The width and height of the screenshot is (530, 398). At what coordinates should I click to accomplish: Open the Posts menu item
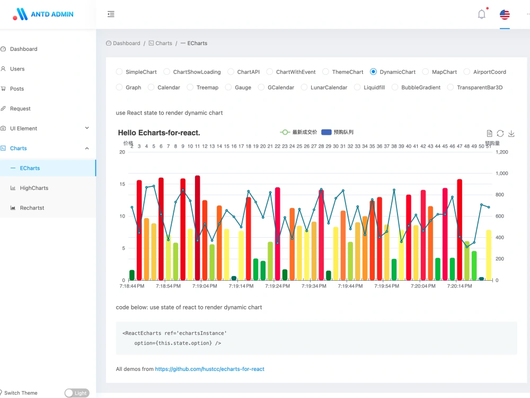point(48,89)
